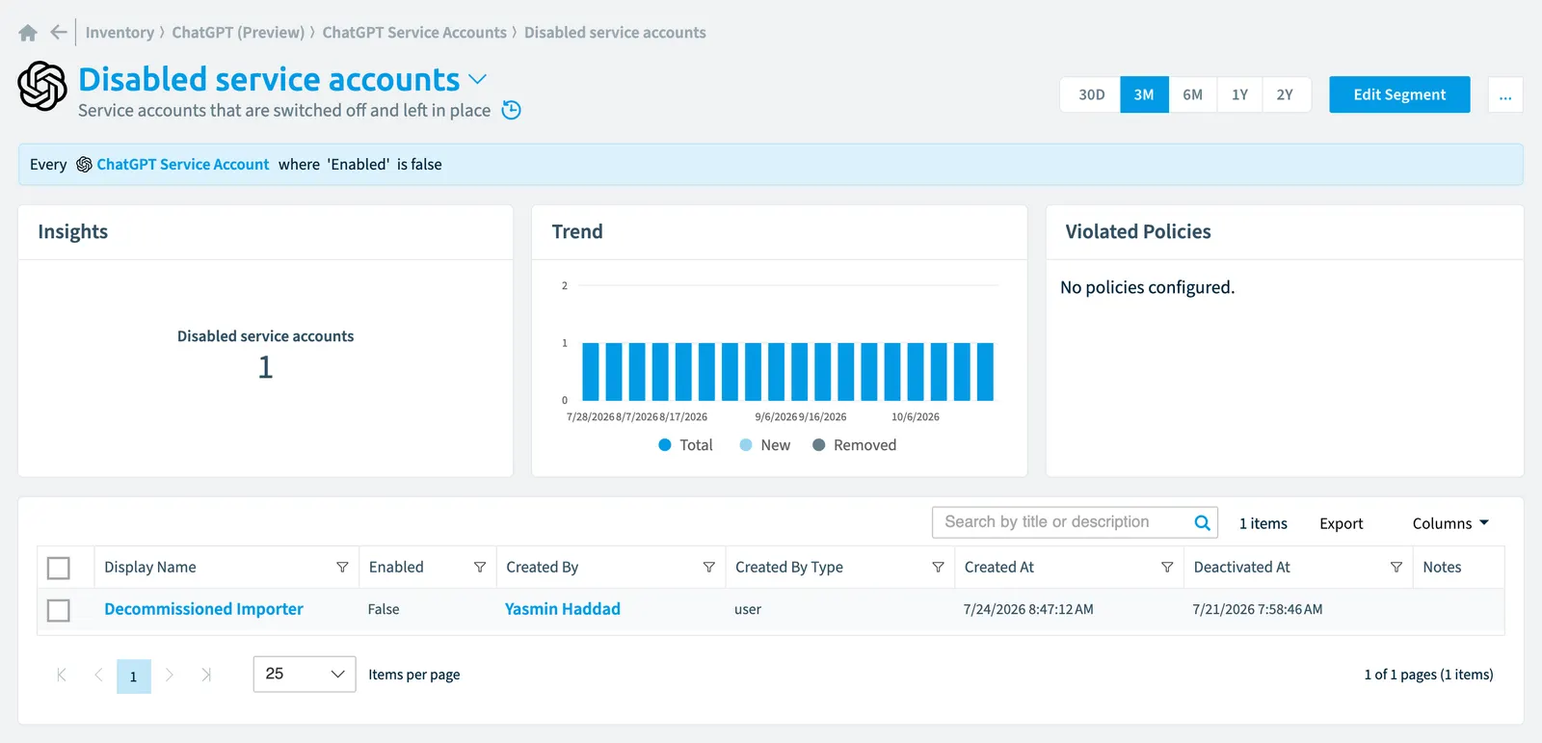Viewport: 1542px width, 743px height.
Task: Filter the Display Name column
Action: [342, 568]
